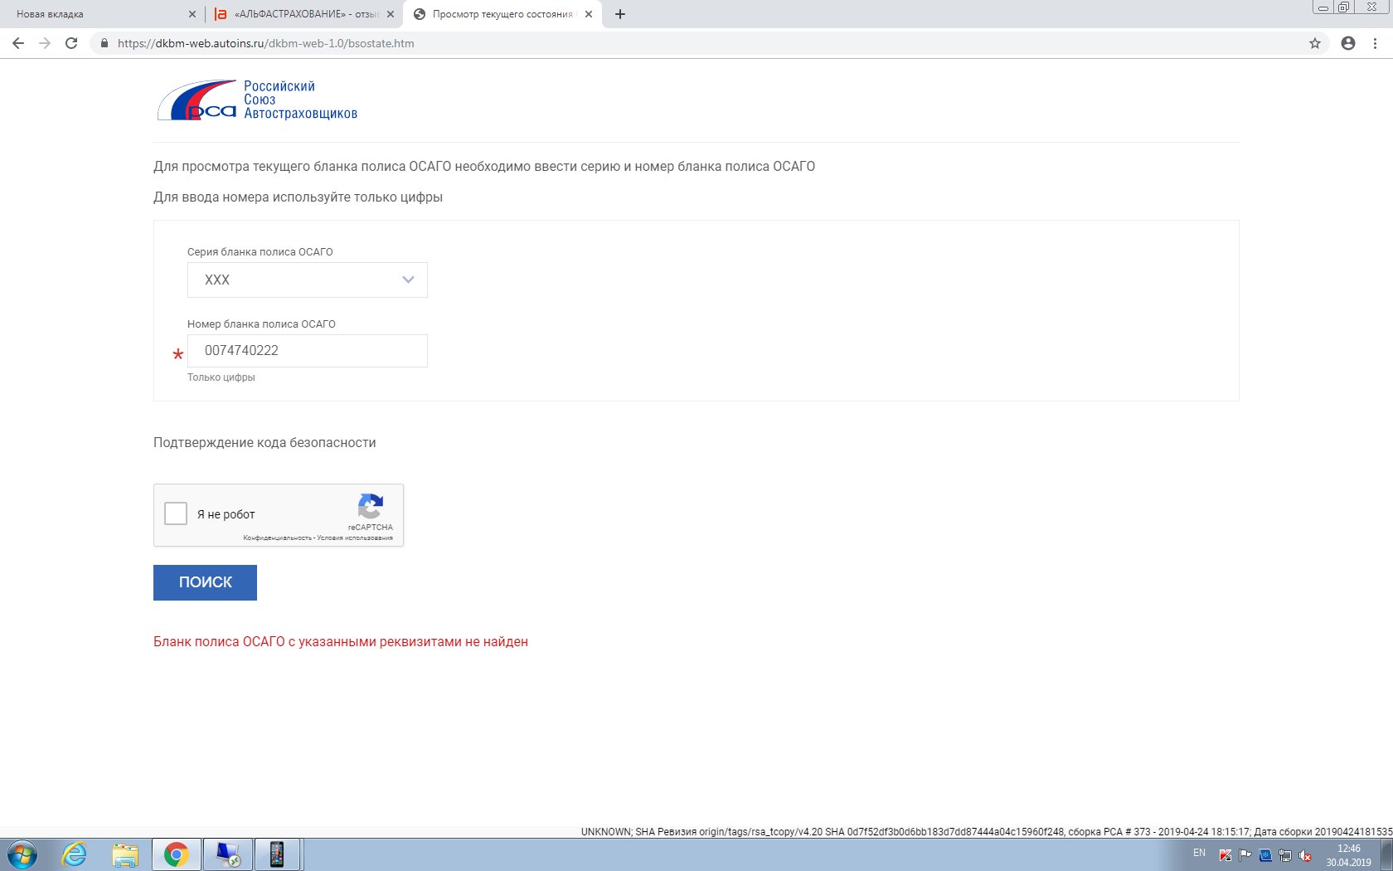Open Action Center flag tray icon

1245,855
